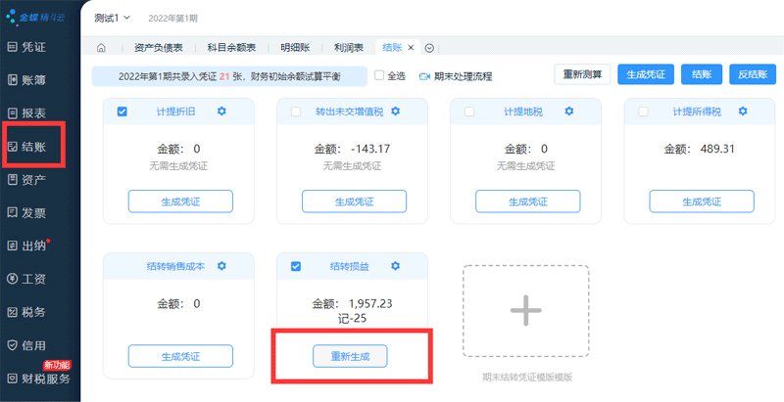Click 重新生成 under 结转损益
784x402 pixels.
pyautogui.click(x=350, y=356)
